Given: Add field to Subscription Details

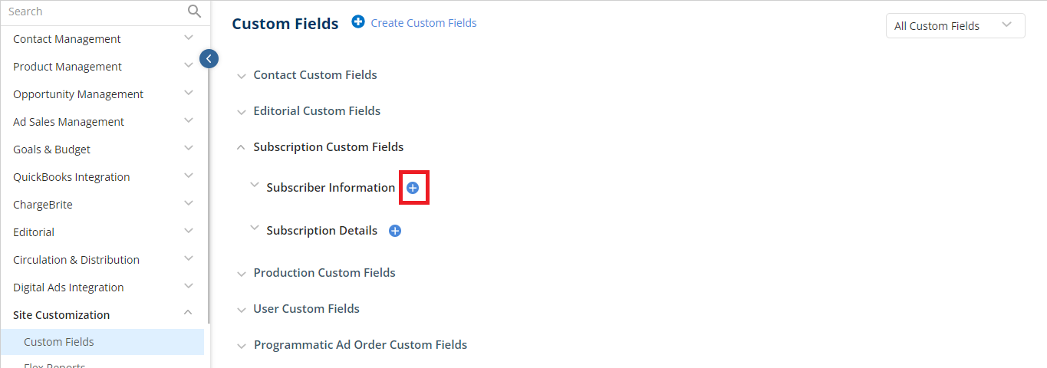Looking at the screenshot, I should pyautogui.click(x=395, y=231).
